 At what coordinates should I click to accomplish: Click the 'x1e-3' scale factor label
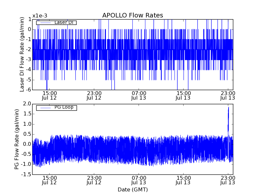coord(40,16)
